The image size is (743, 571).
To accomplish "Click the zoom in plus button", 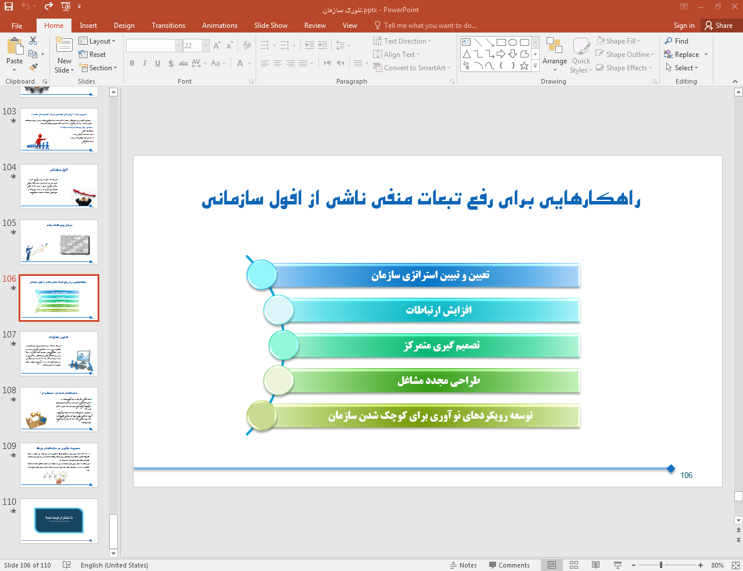I will click(x=701, y=565).
